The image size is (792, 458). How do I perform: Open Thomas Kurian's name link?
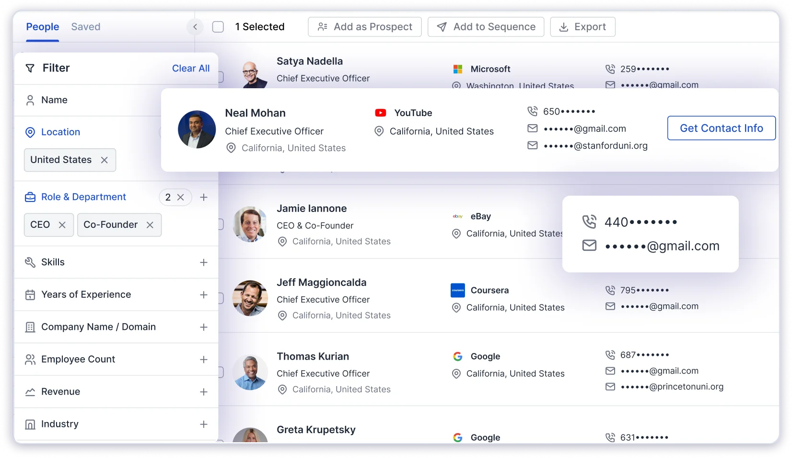coord(313,356)
